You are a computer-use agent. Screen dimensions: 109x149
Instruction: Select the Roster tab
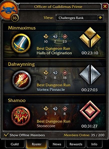pyautogui.click(x=37, y=144)
